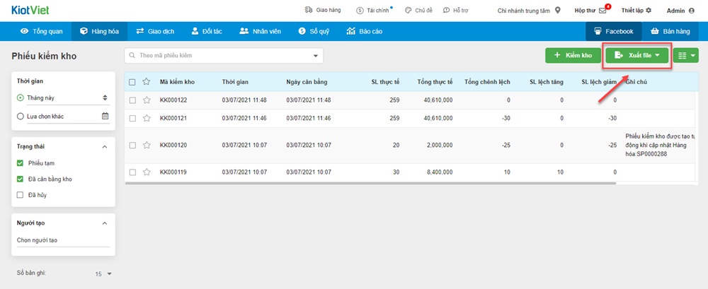
Task: Enable the Đã hủy status checkbox
Action: [x=20, y=194]
